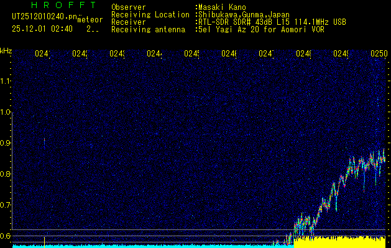Click the first time marker on the left
Viewport: 391px width, 248px height.
[42, 55]
